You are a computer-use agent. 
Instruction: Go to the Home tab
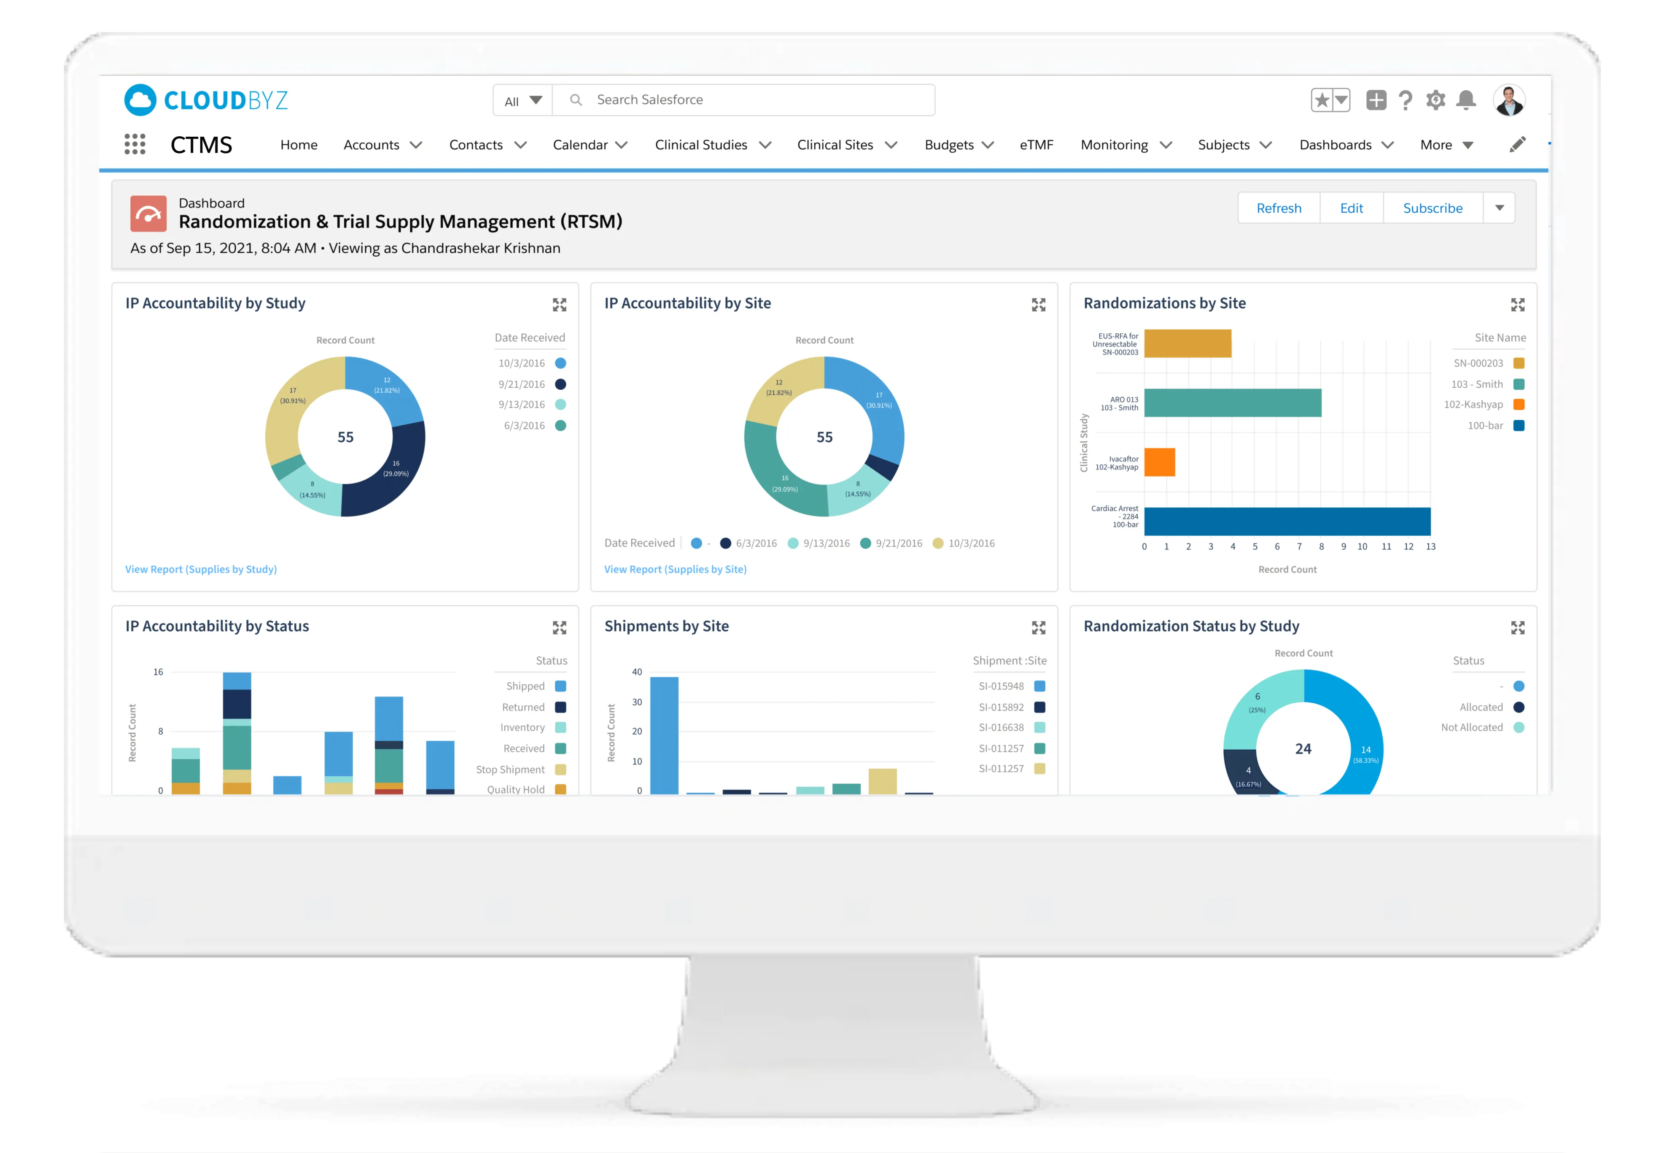tap(299, 145)
